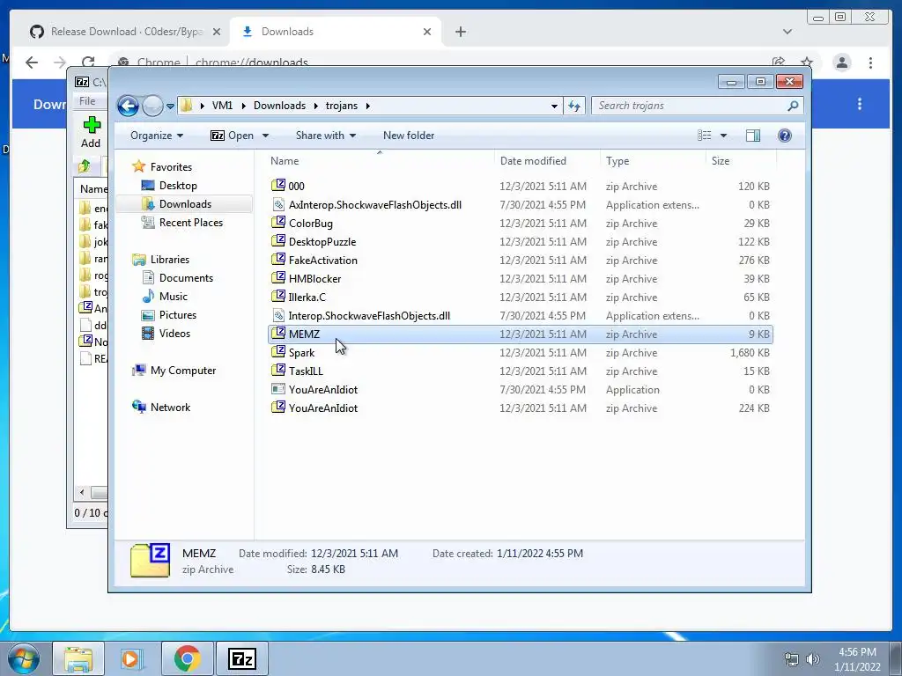Click the Explorer forward arrow button
The width and height of the screenshot is (902, 676).
[x=152, y=106]
